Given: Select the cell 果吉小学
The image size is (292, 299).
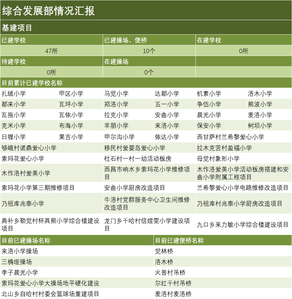Looking at the screenshot, I should click(80, 137).
